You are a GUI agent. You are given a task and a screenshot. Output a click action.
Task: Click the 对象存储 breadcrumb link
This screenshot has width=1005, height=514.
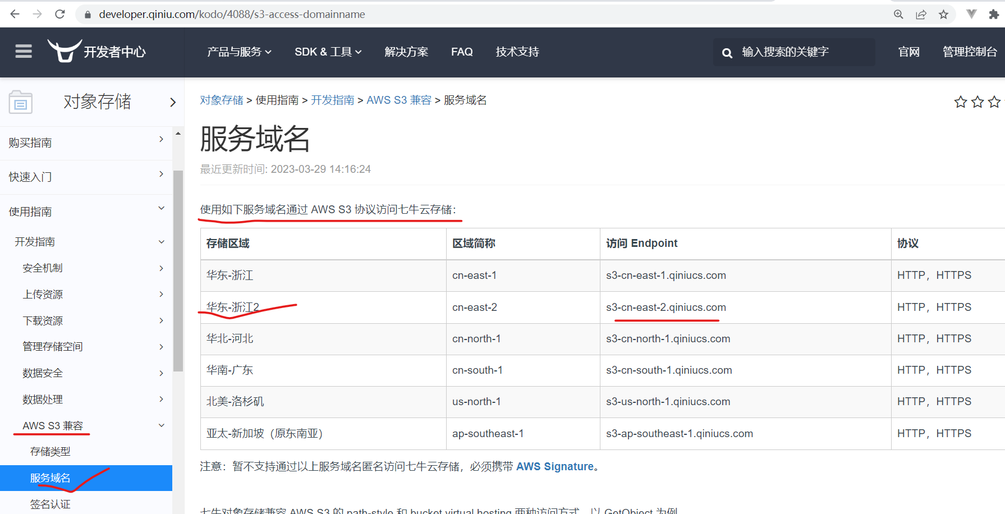point(222,100)
